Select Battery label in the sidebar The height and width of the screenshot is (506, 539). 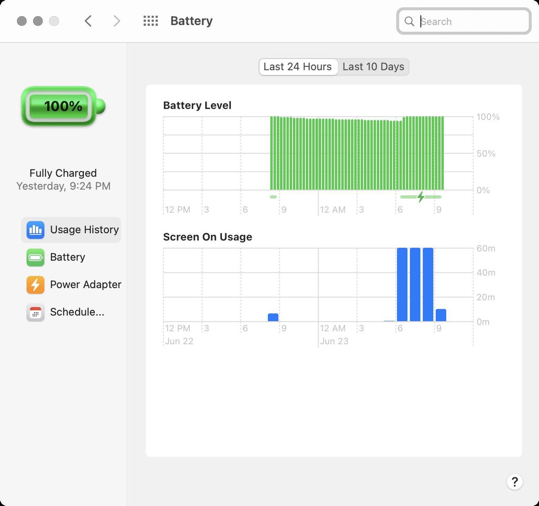click(x=67, y=257)
